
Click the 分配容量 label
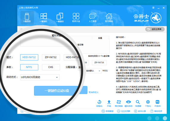tap(71, 67)
